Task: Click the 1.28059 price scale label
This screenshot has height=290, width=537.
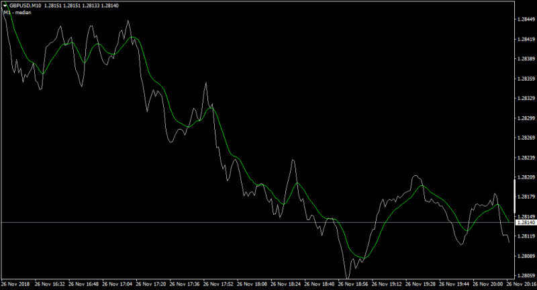Action: [x=526, y=276]
